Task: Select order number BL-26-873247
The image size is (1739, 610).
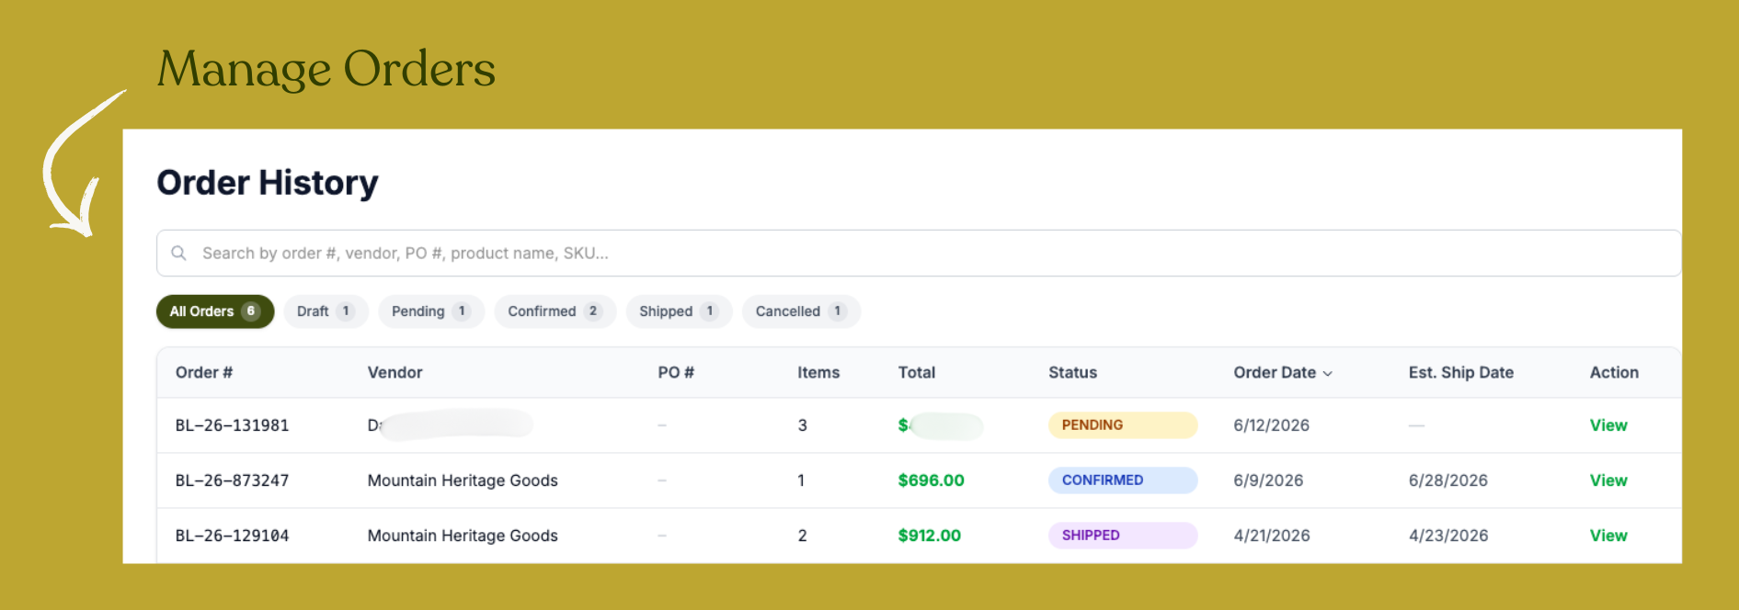Action: tap(232, 480)
